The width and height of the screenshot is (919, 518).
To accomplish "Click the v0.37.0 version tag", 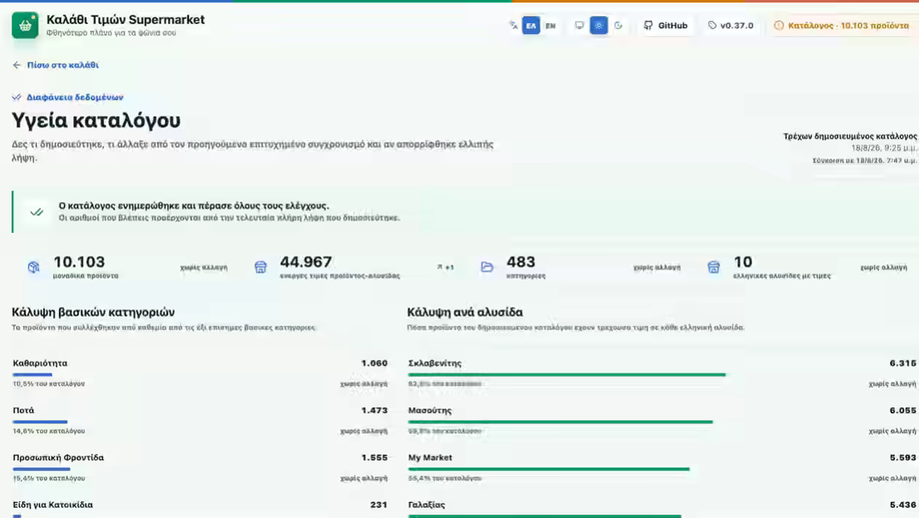I will click(x=731, y=25).
